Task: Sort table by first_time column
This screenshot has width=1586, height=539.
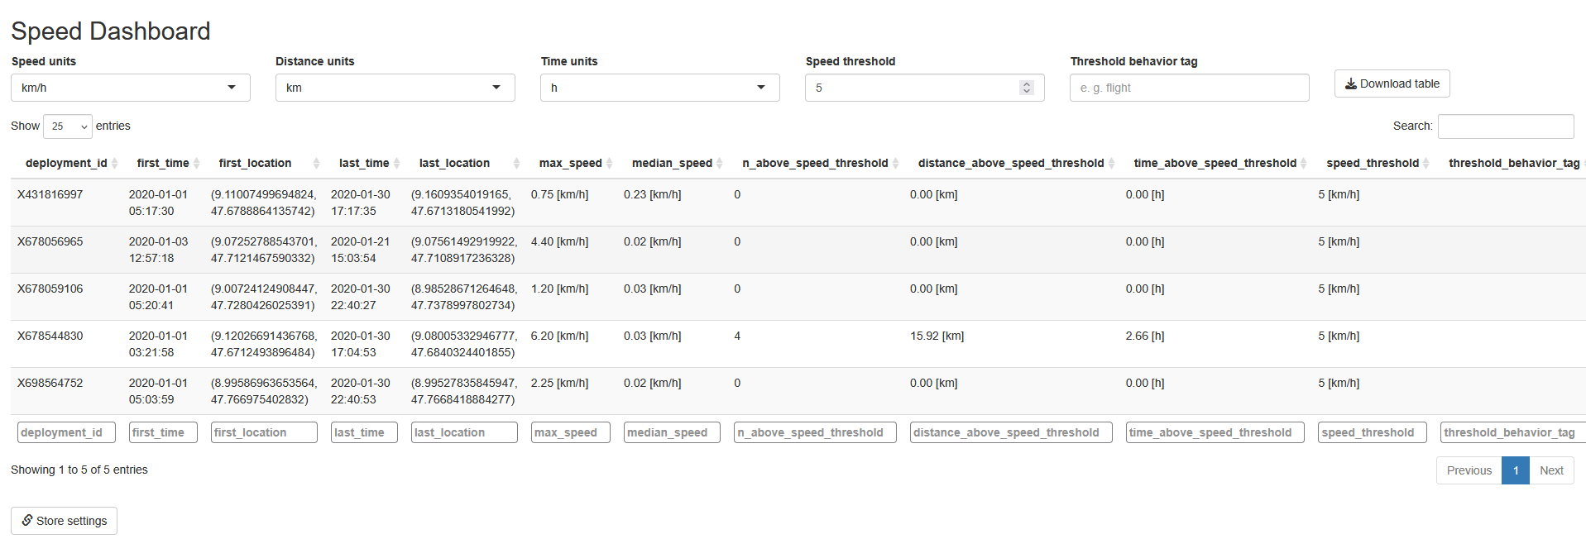Action: (x=168, y=163)
